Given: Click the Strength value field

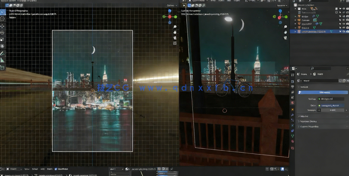Looking at the screenshot, I should click(x=332, y=110).
